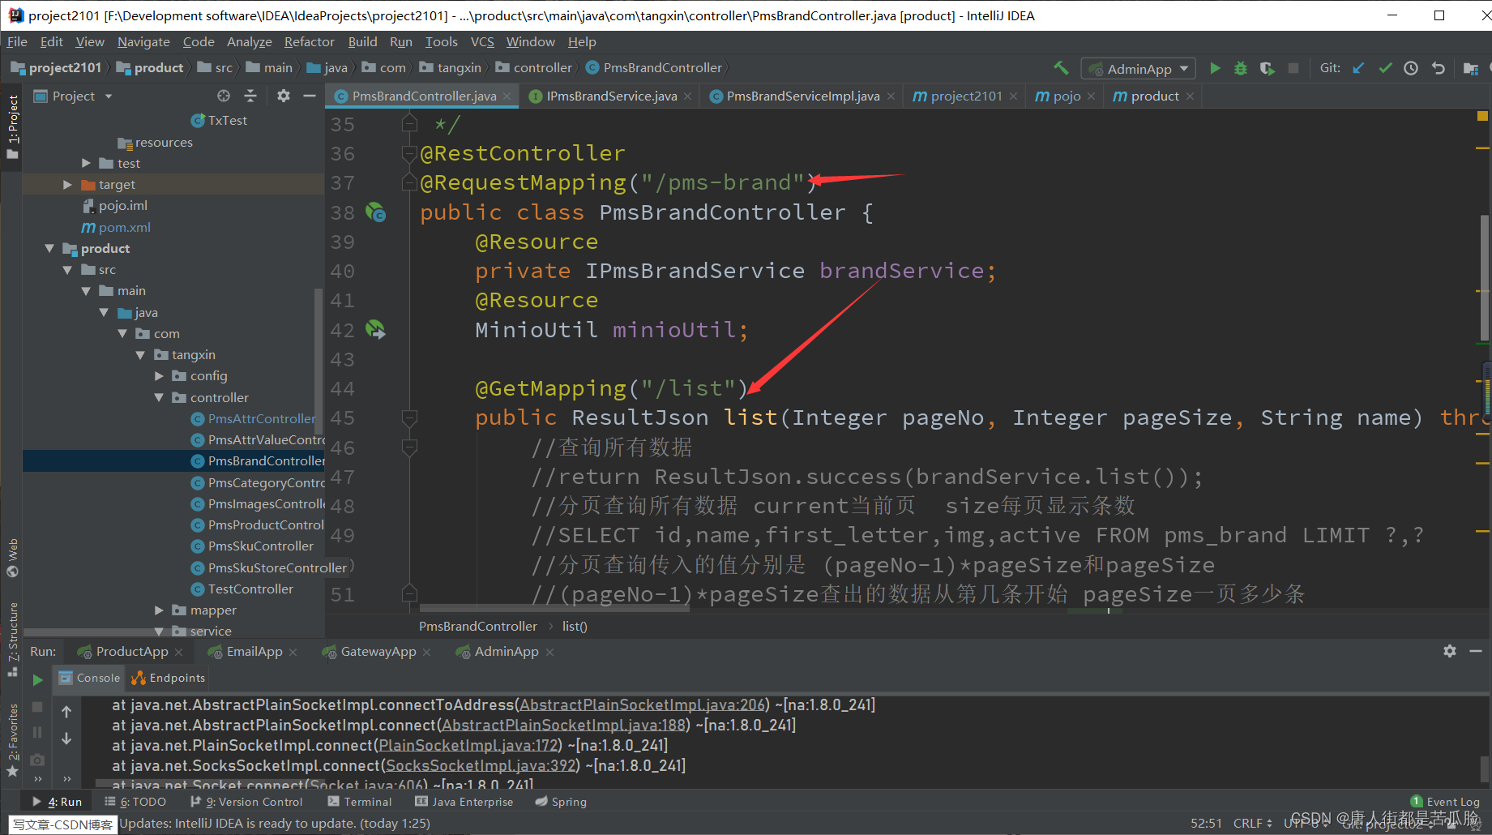The image size is (1492, 835).
Task: Minimize the Run panel with minus icon
Action: coord(1476,651)
